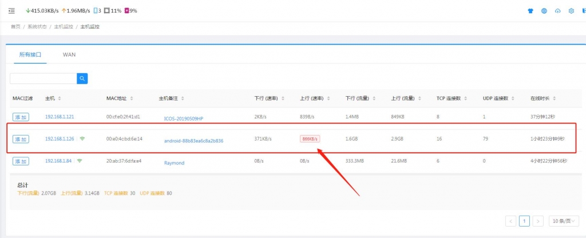Click the globe language icon
This screenshot has width=586, height=238.
(x=544, y=11)
